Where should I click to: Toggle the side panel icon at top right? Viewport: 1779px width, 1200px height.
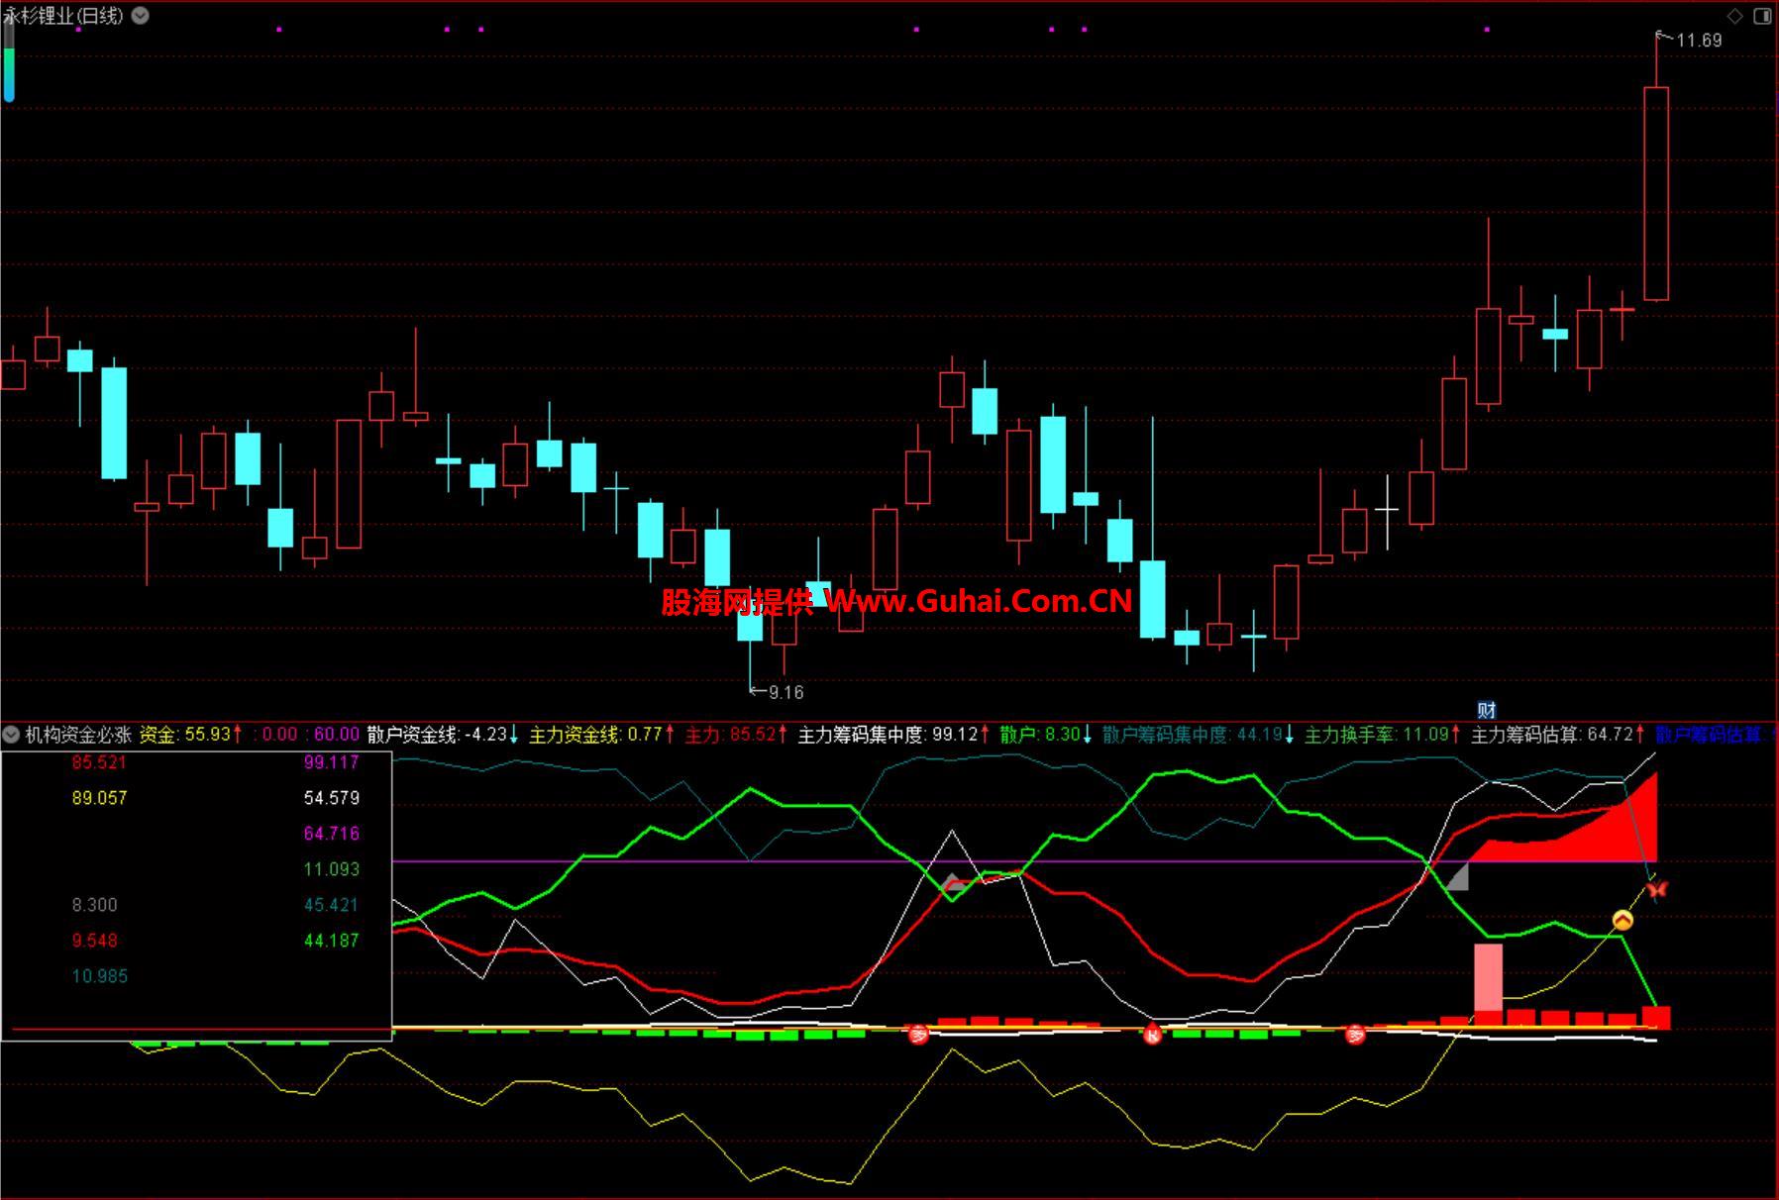pyautogui.click(x=1762, y=16)
